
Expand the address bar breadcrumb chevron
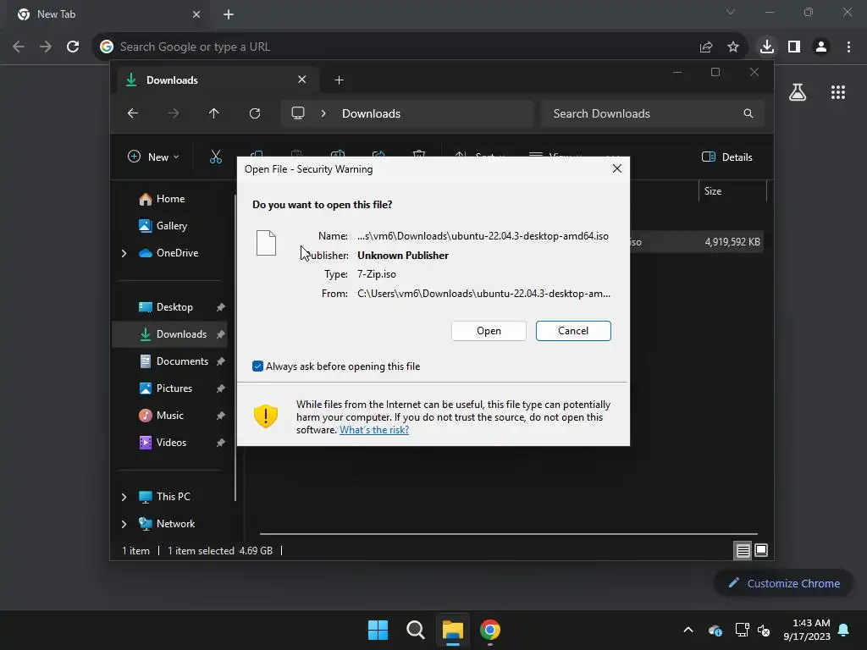[x=323, y=113]
